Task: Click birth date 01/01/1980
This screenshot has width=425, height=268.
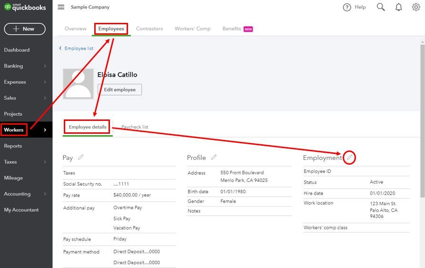Action: pyautogui.click(x=233, y=191)
